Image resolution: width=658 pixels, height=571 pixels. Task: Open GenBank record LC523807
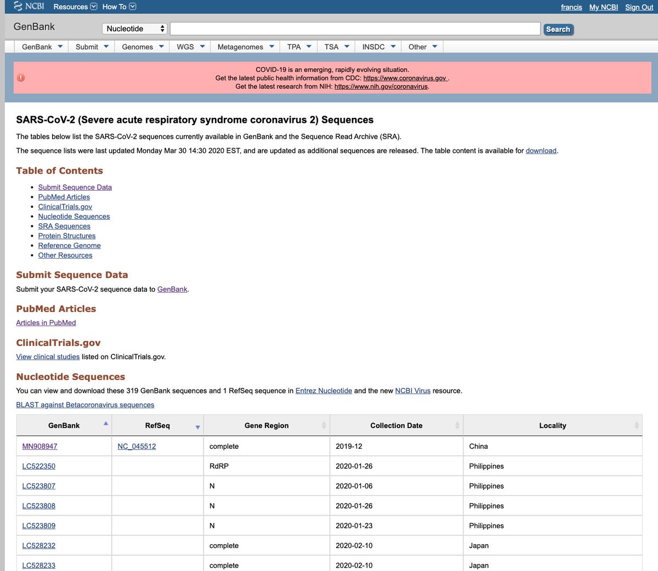(x=38, y=486)
